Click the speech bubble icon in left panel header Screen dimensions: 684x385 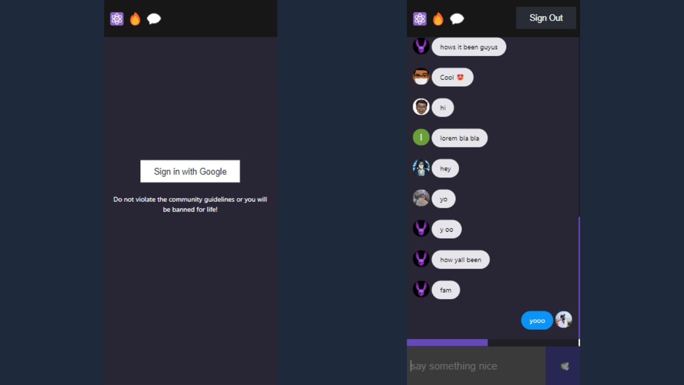point(154,19)
